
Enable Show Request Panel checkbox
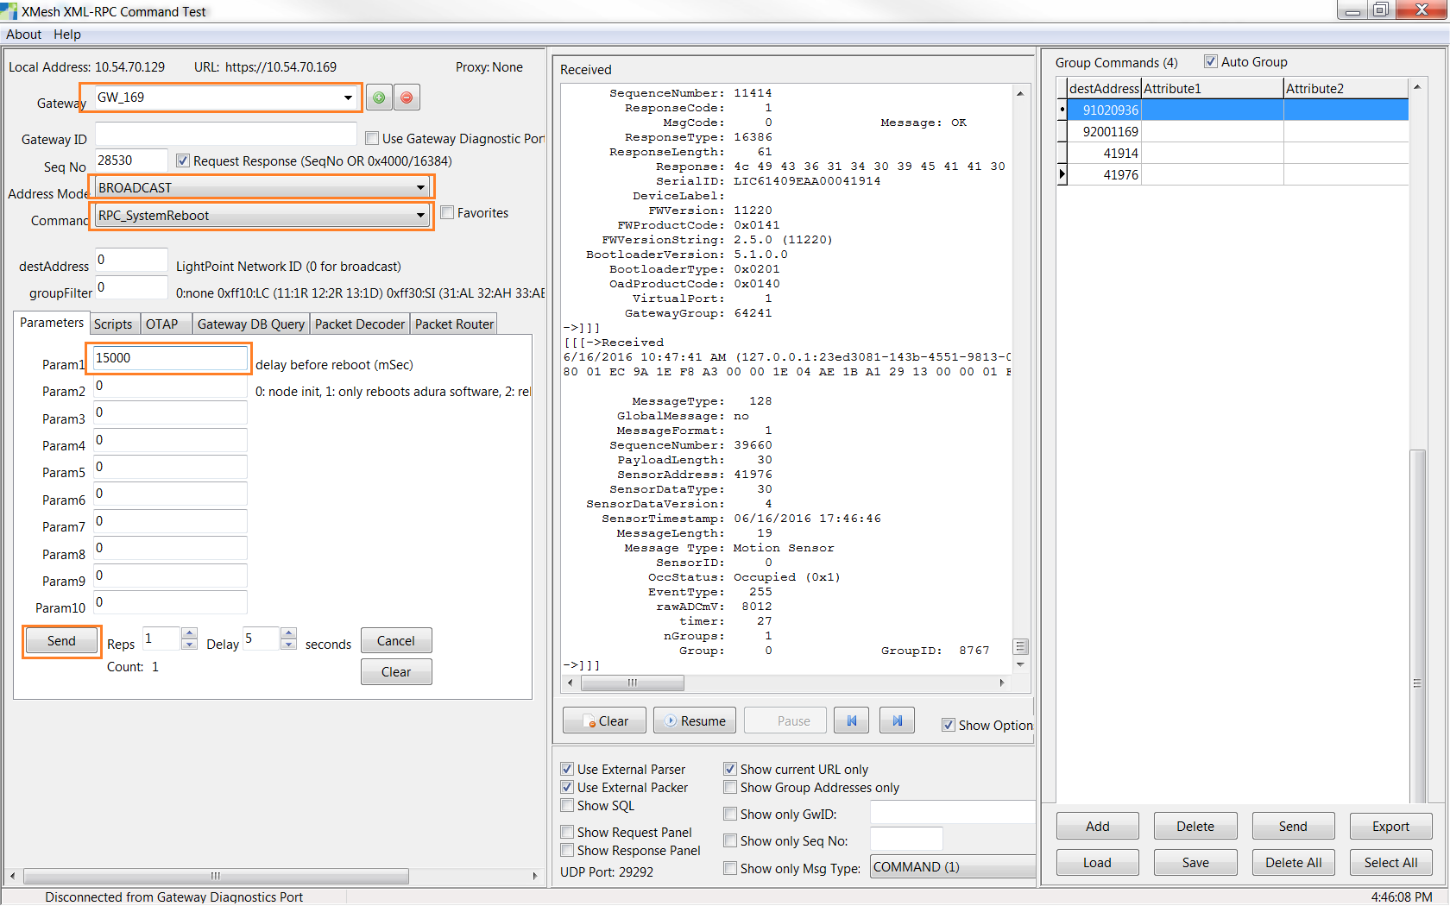tap(567, 832)
